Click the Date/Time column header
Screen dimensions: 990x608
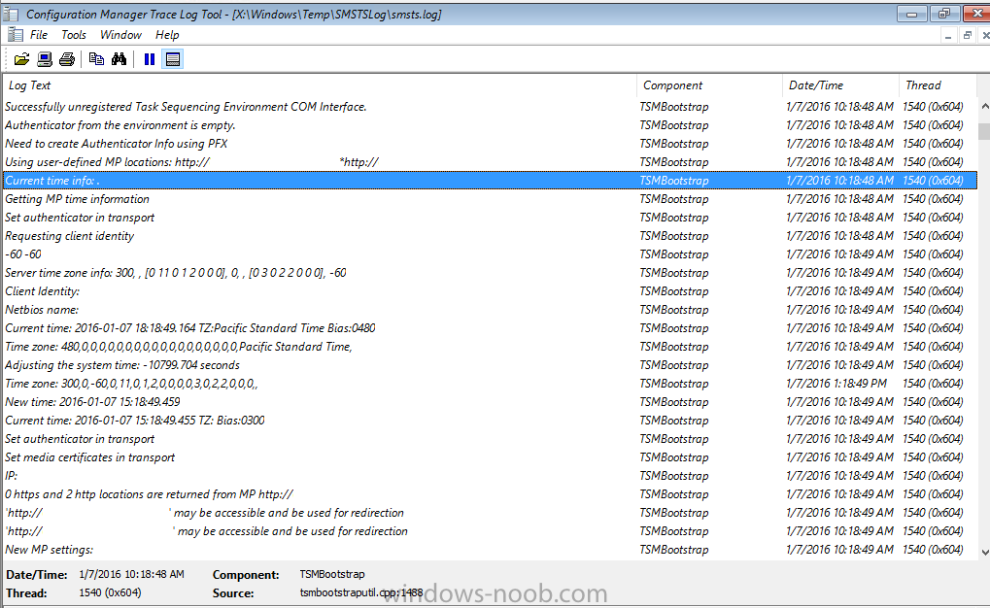click(839, 85)
